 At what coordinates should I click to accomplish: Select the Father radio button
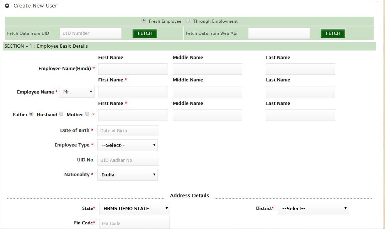pos(31,114)
